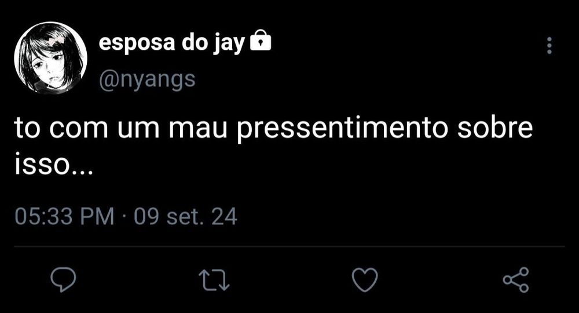Retweet the post using the arrows icon
The width and height of the screenshot is (579, 313).
[214, 280]
